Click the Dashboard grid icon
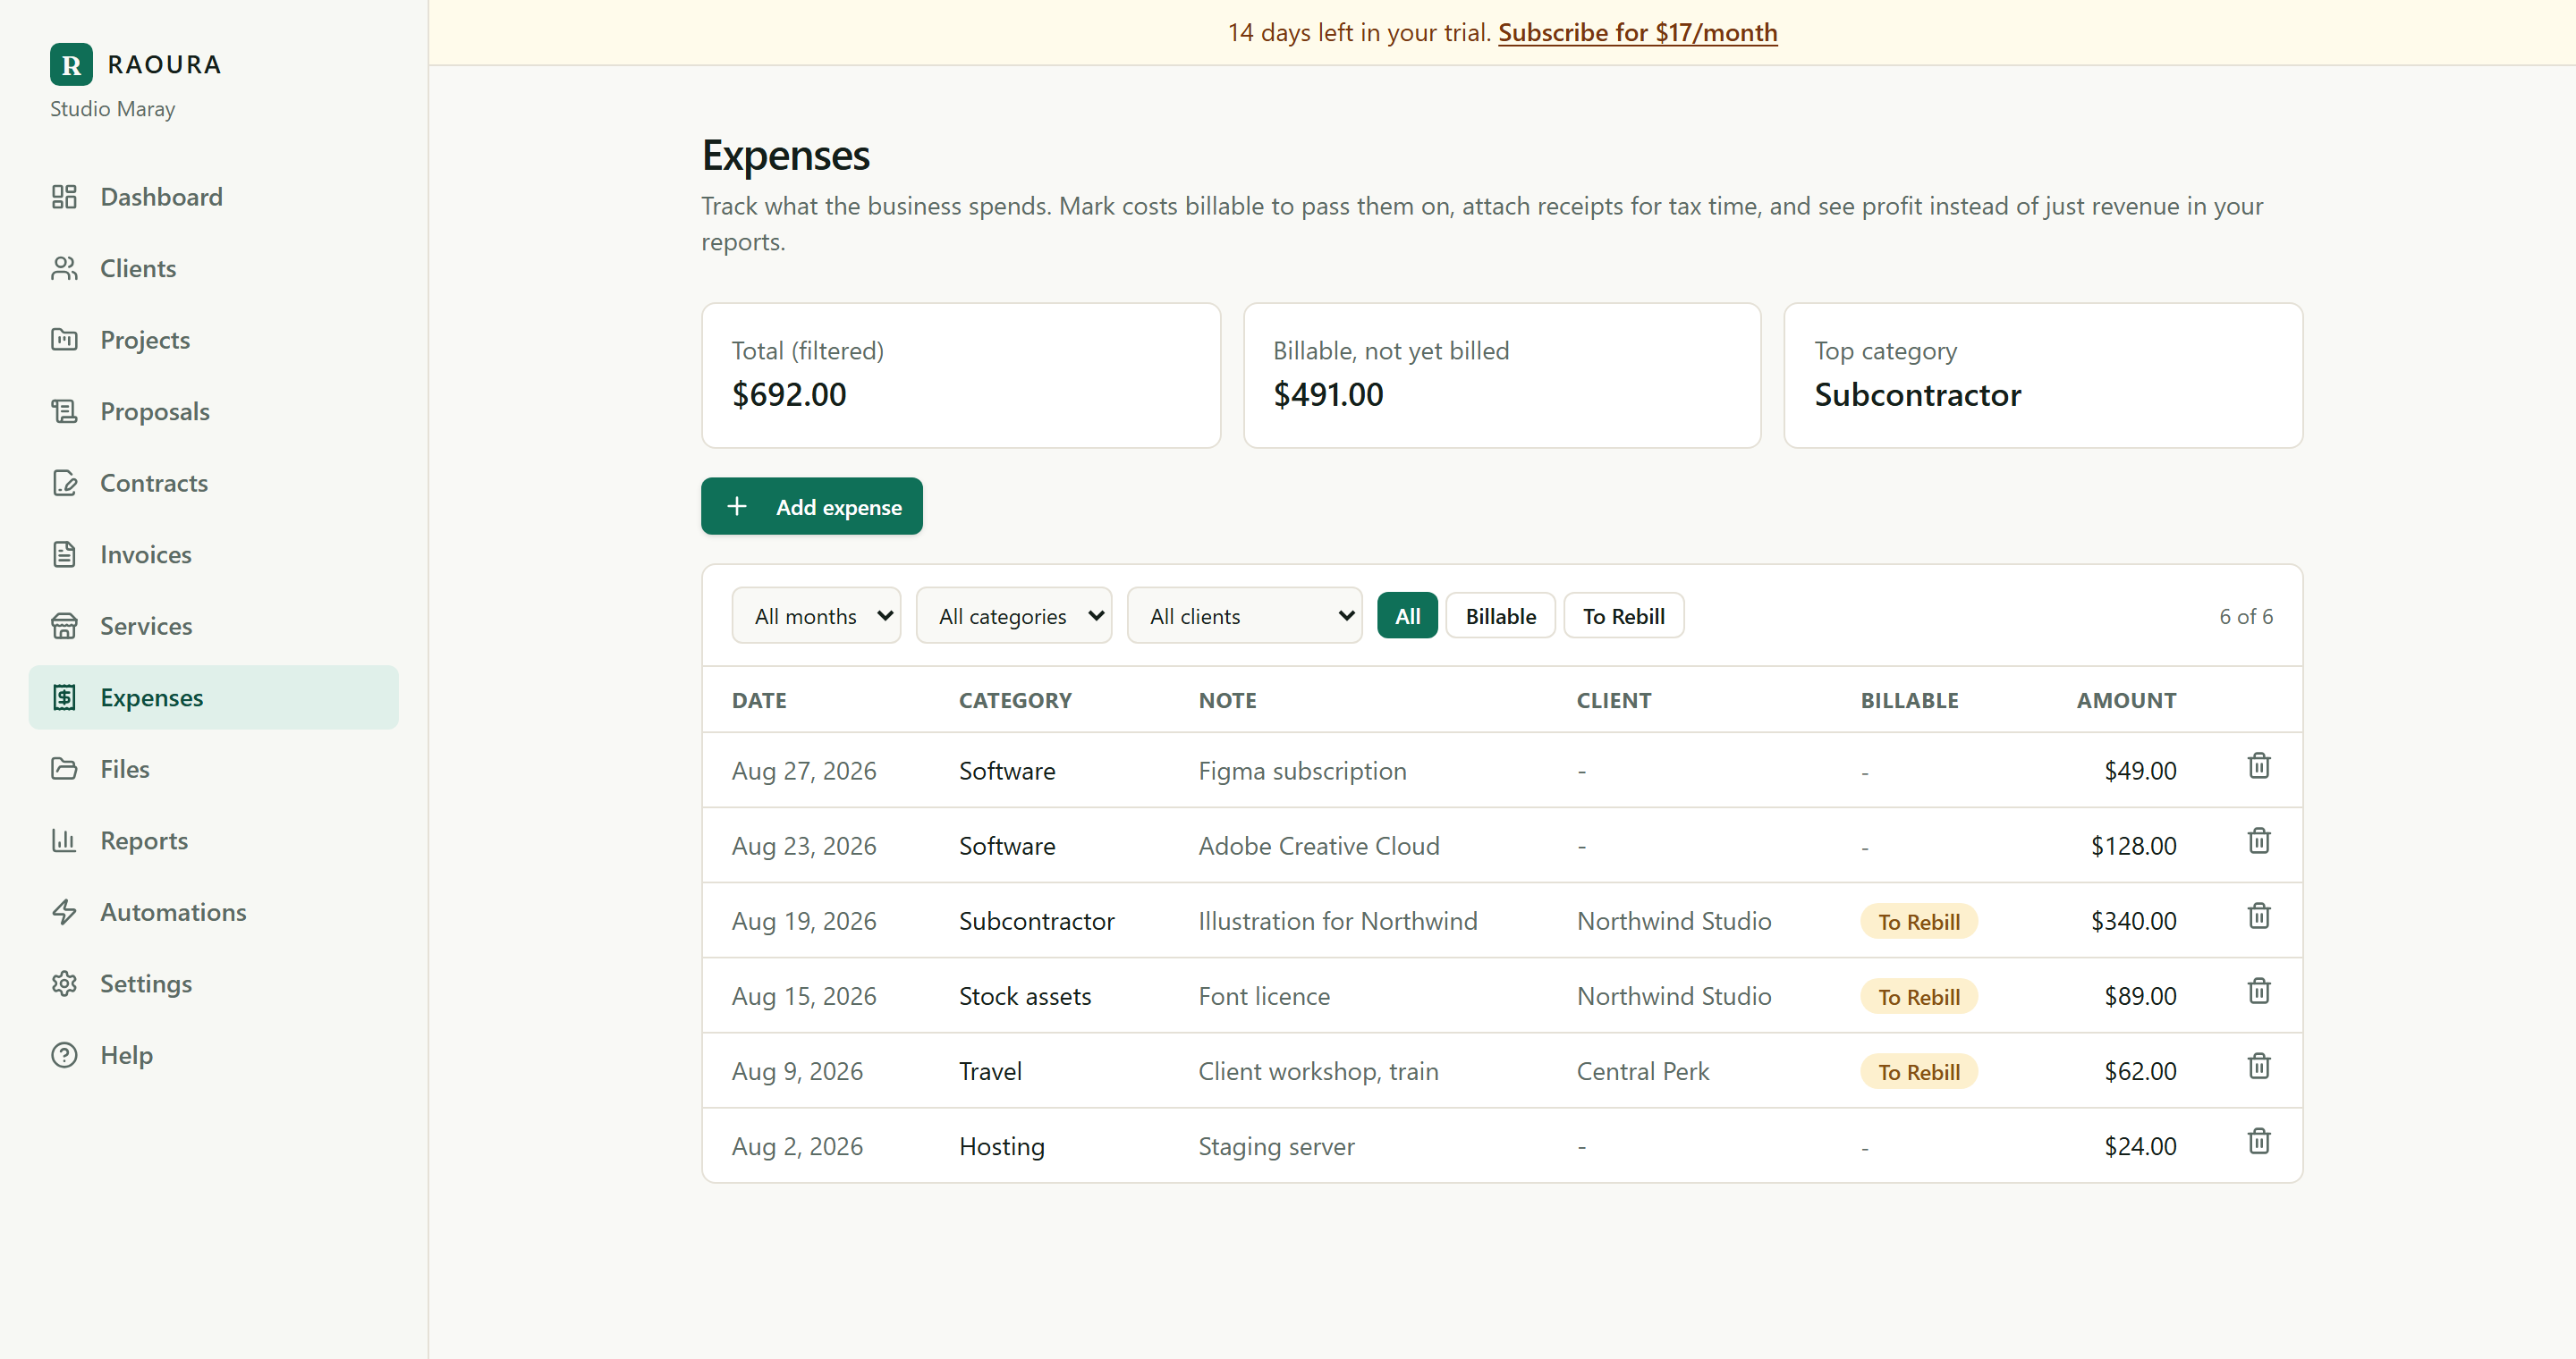This screenshot has height=1359, width=2576. (x=64, y=197)
